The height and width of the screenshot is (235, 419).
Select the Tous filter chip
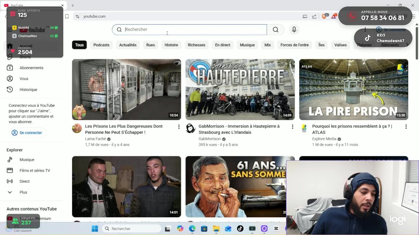(x=80, y=45)
